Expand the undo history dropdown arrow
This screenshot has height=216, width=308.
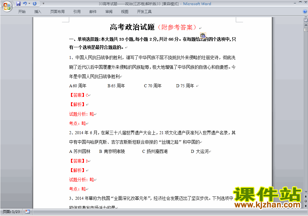click(29, 4)
